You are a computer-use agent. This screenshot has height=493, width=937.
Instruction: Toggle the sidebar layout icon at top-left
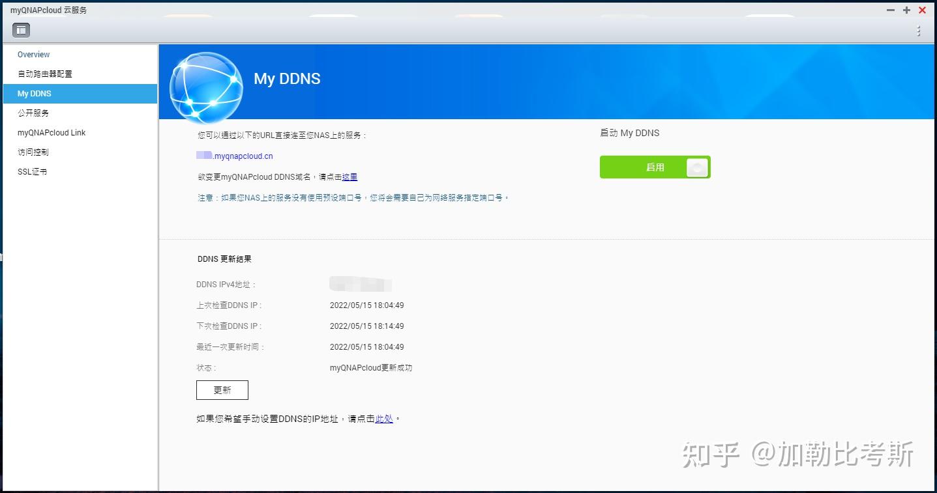(21, 29)
